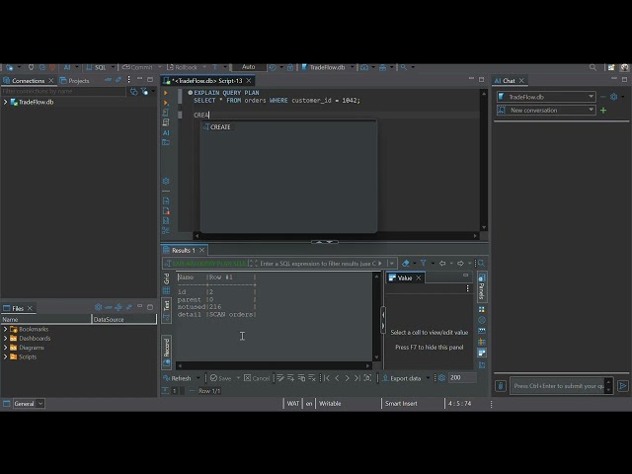This screenshot has height=474, width=632.
Task: Click the editor horizontal scrollbar right arrow
Action: coord(475,236)
